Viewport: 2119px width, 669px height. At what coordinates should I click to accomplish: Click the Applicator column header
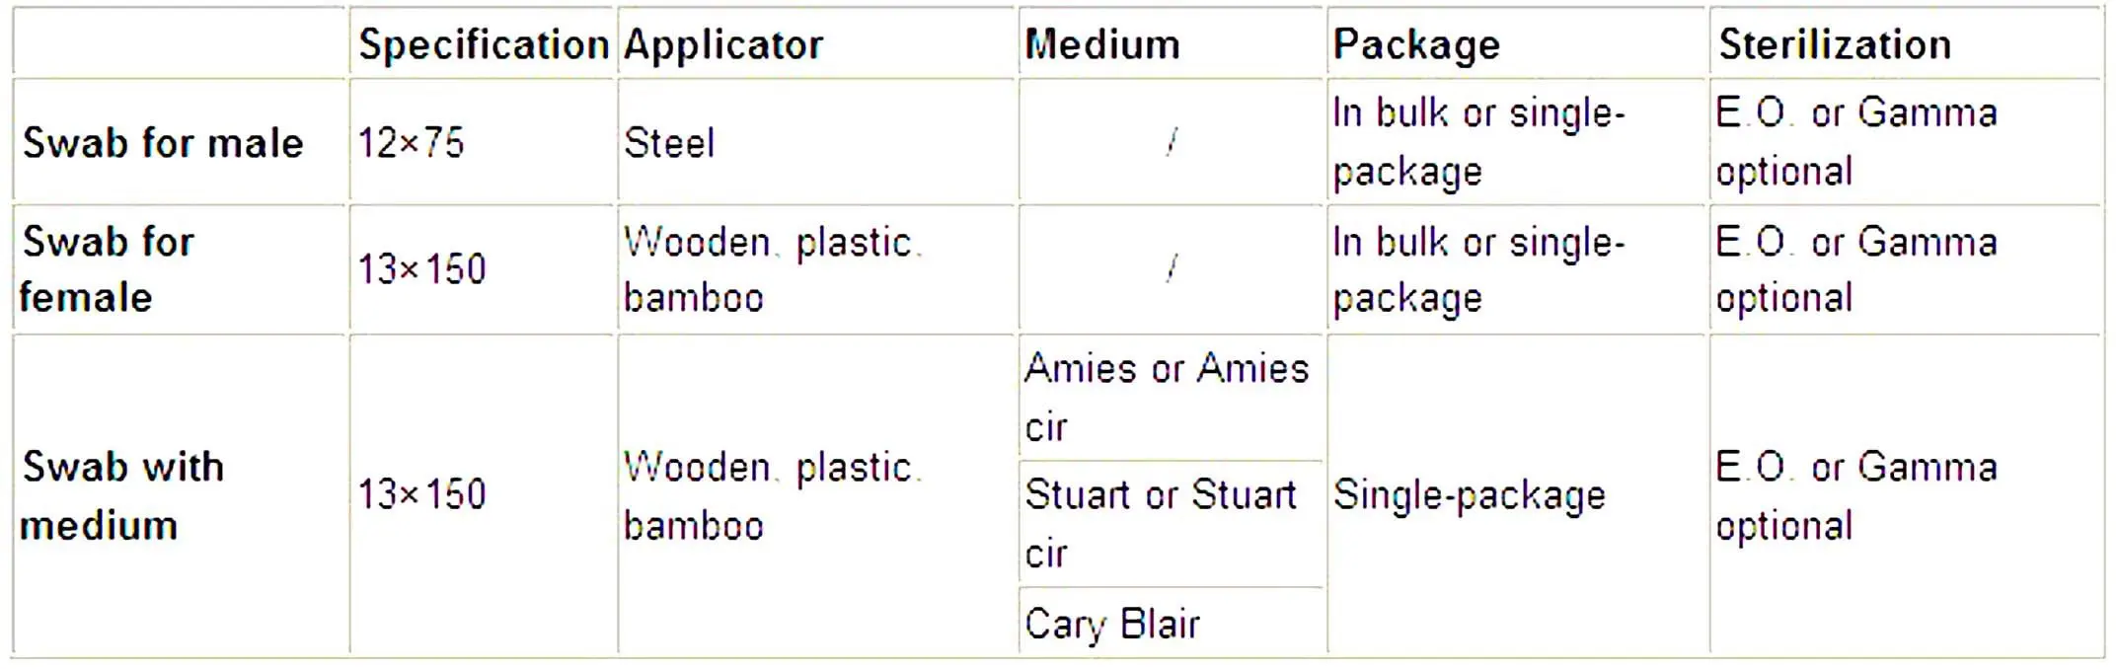[x=722, y=44]
